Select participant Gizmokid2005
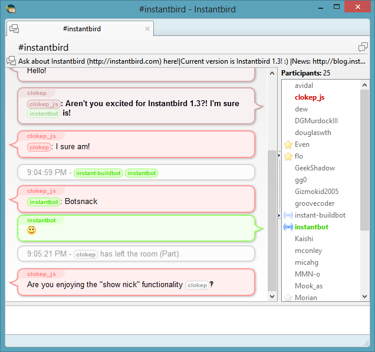The image size is (375, 352). tap(321, 192)
